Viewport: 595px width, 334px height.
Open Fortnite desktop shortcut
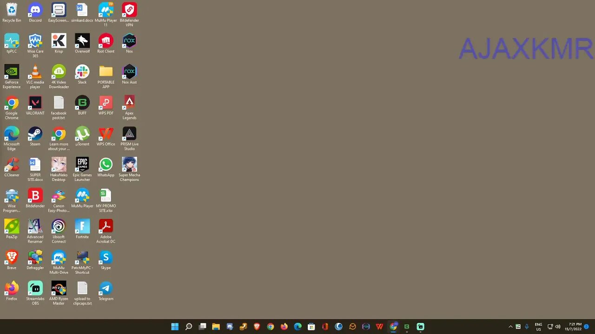click(x=82, y=229)
